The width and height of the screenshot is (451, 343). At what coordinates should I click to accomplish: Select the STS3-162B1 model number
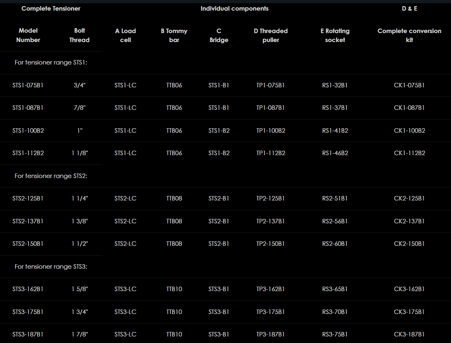tap(28, 289)
